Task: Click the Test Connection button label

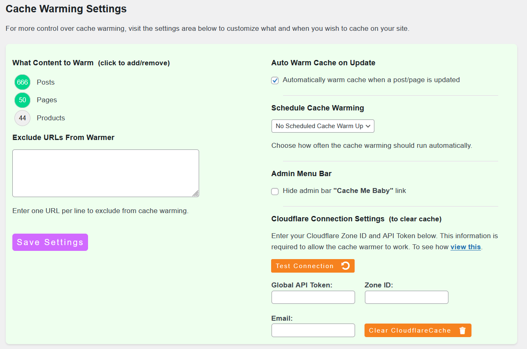Action: click(304, 266)
